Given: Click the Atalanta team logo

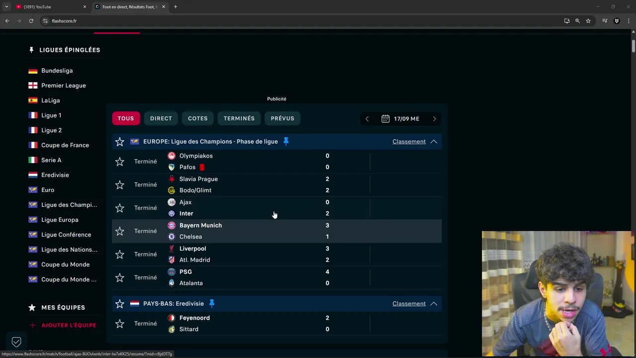Looking at the screenshot, I should click(171, 283).
